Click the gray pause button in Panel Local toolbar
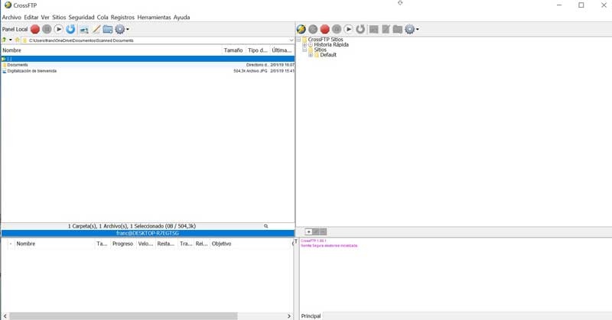 pyautogui.click(x=47, y=29)
